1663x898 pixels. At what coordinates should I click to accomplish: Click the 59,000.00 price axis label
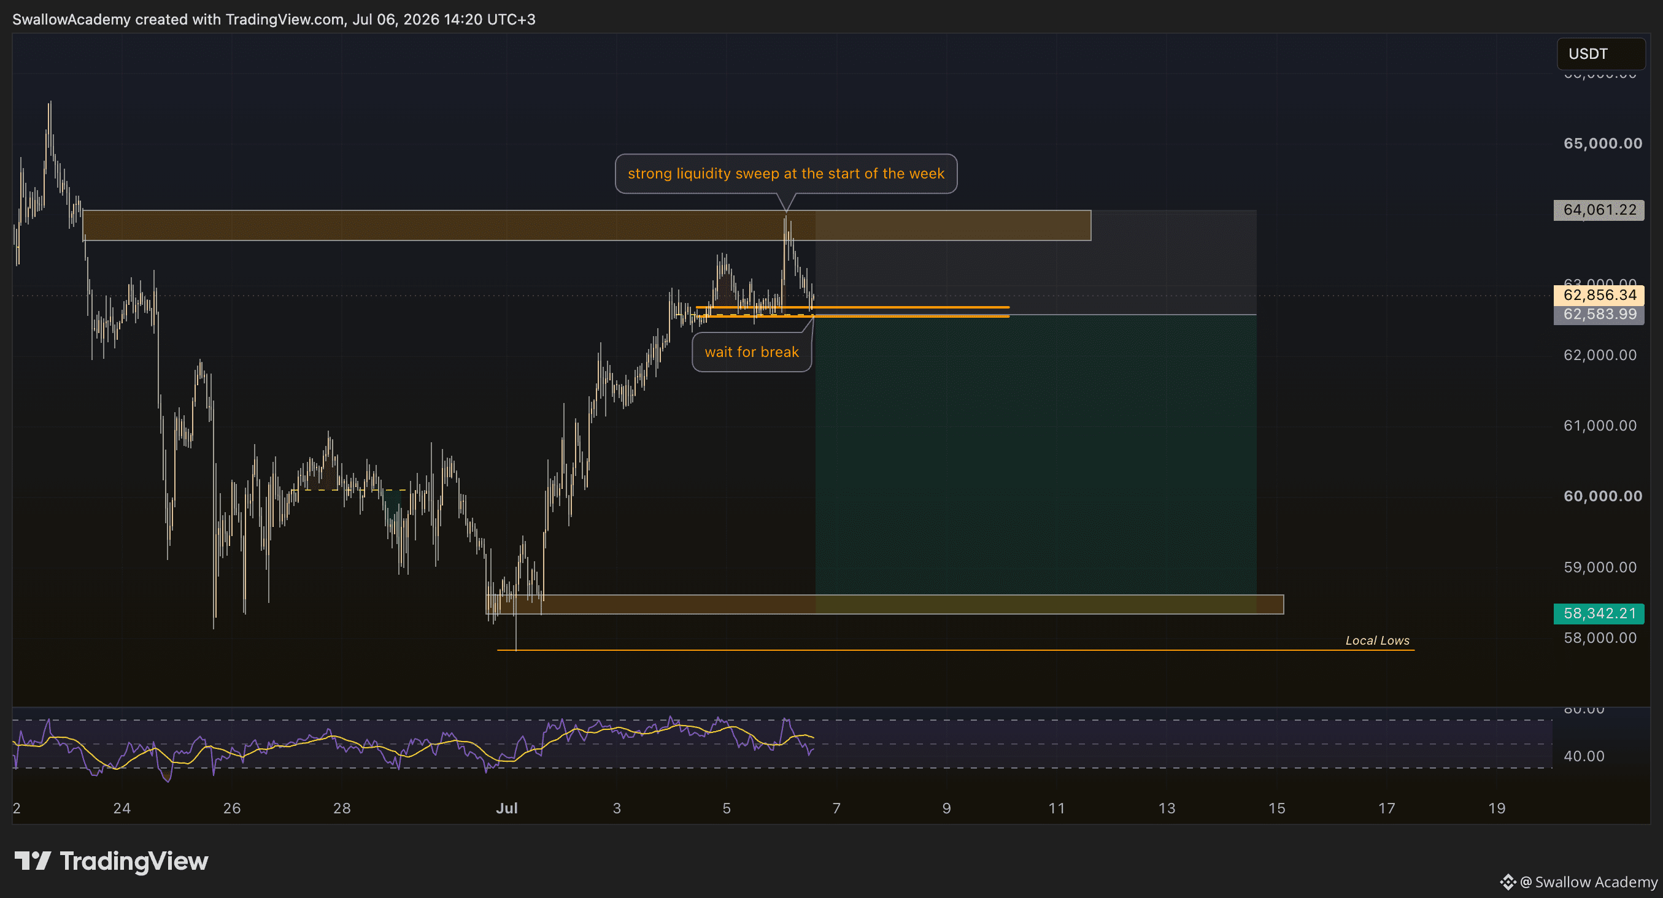pyautogui.click(x=1600, y=567)
